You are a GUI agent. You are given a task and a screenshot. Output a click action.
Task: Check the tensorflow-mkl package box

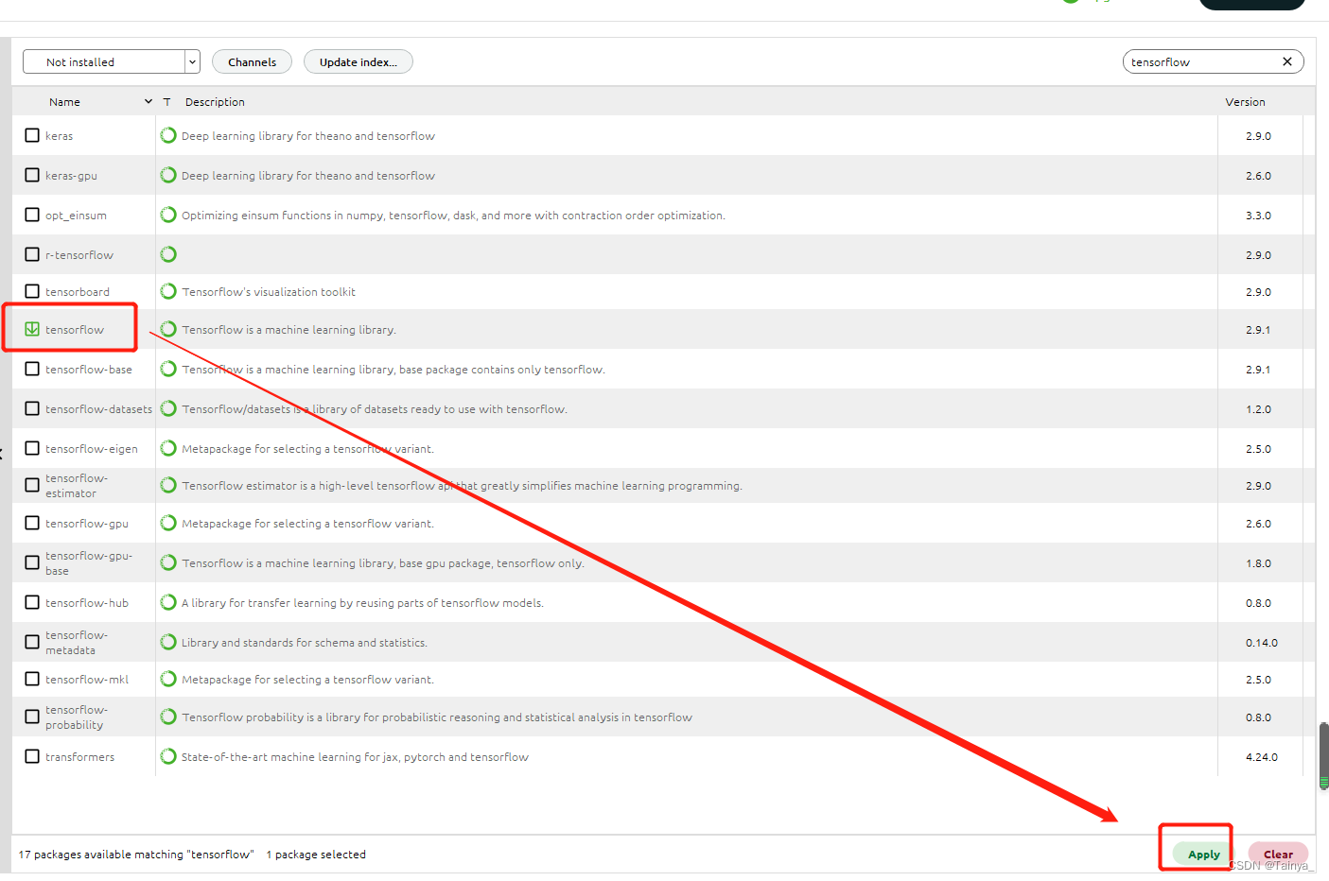[x=32, y=679]
